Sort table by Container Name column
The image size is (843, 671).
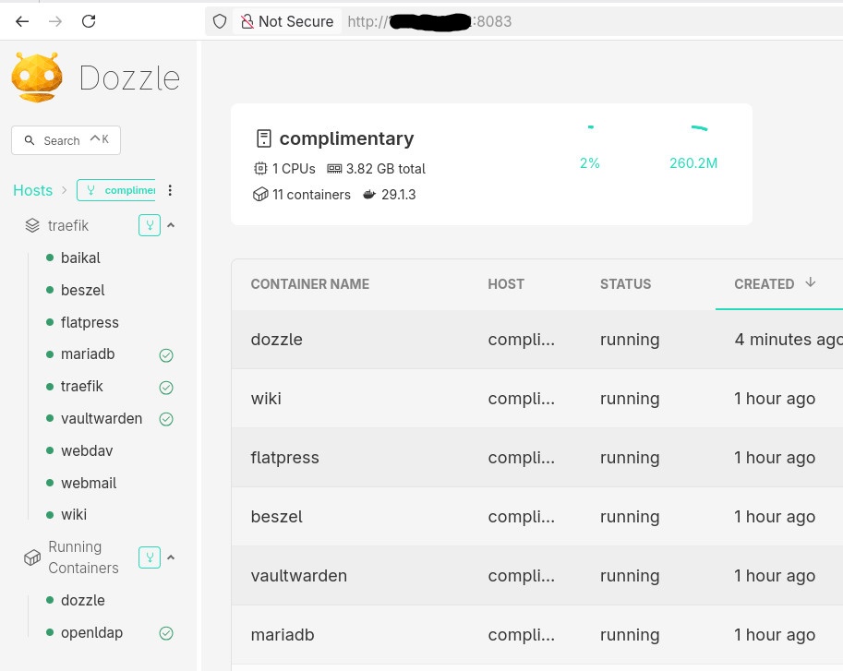coord(309,284)
